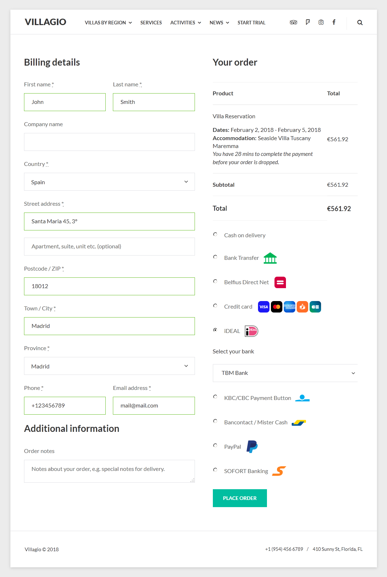
Task: Click the Visa logo next to Credit card
Action: (x=263, y=306)
